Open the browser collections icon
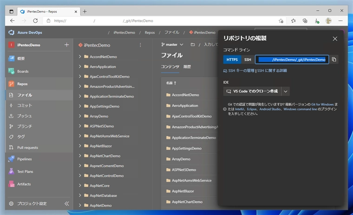Image resolution: width=353 pixels, height=215 pixels. (305, 21)
